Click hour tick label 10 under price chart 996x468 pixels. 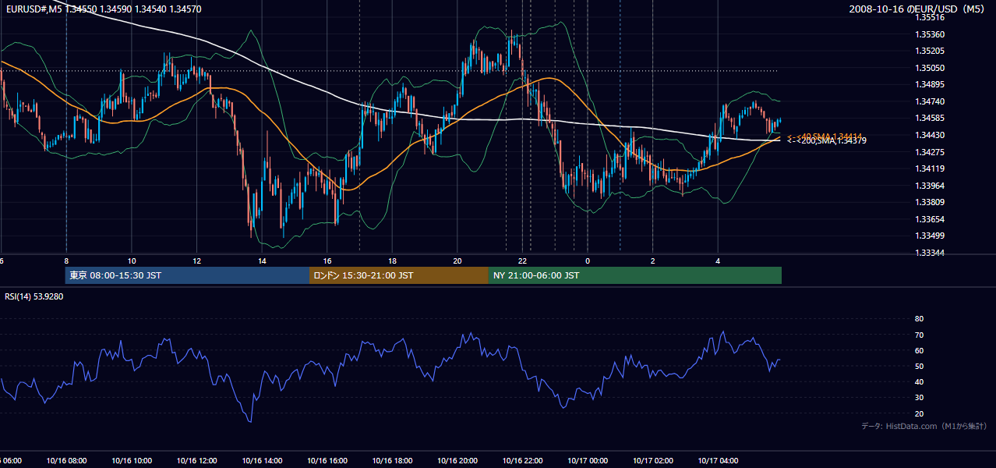point(132,261)
